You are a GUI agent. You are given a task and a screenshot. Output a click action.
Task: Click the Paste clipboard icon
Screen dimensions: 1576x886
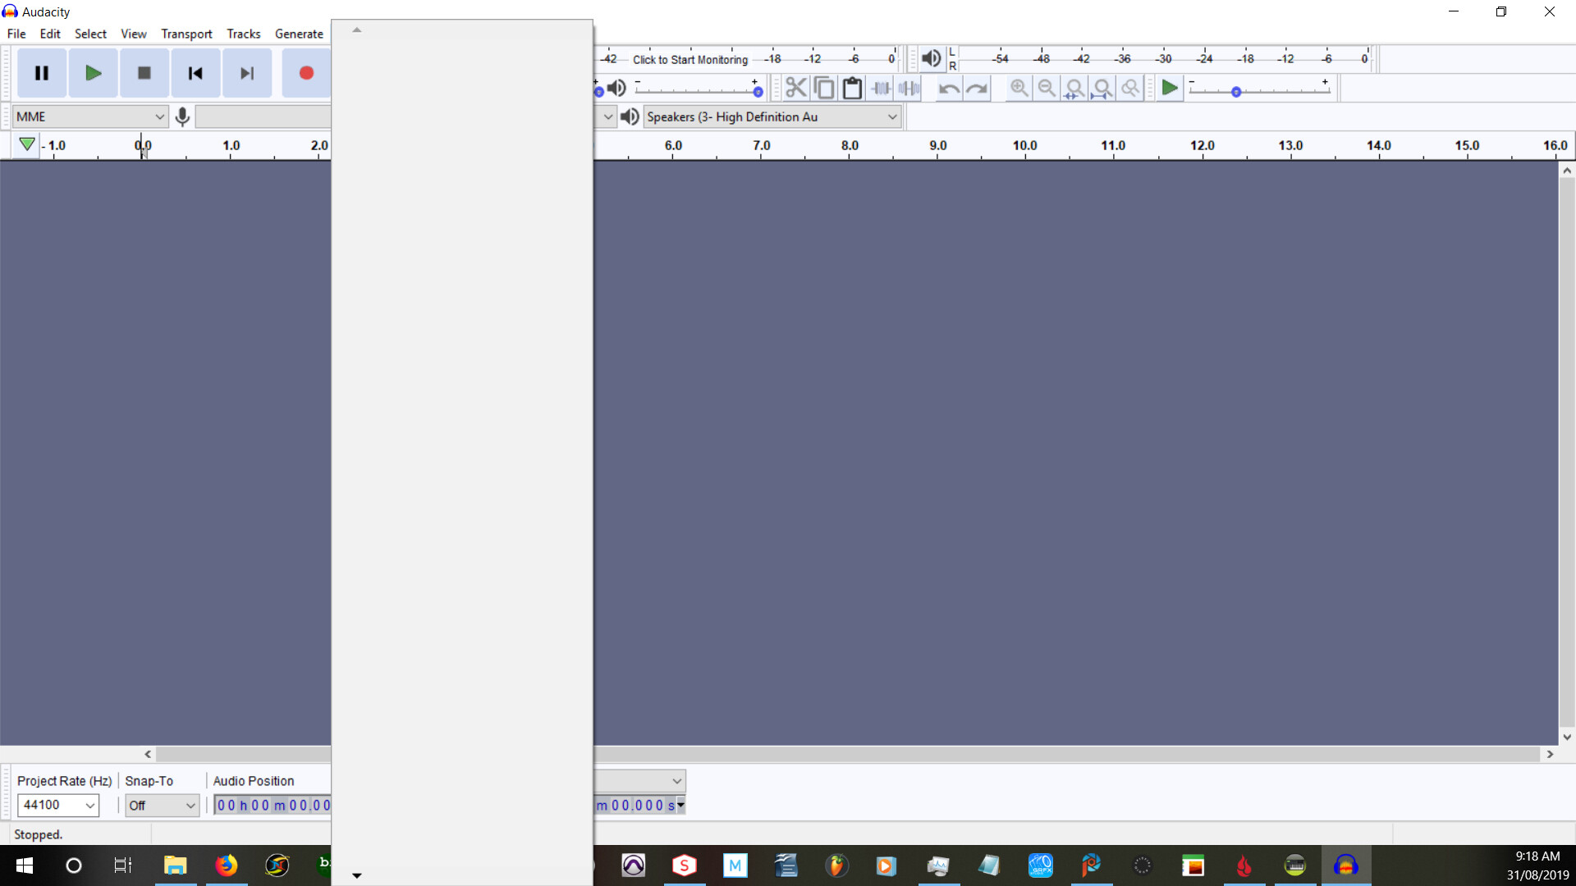pos(852,88)
